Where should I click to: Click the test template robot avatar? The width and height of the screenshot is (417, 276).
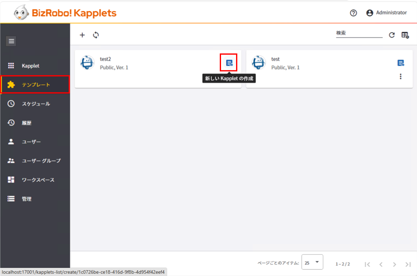(259, 63)
